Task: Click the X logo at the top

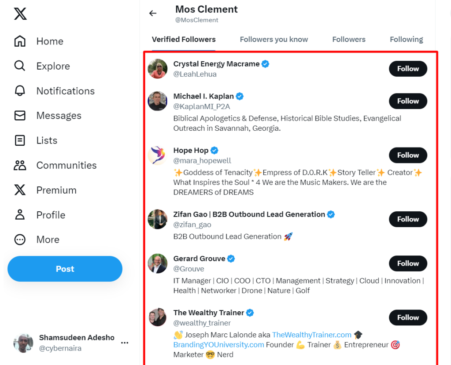Action: point(20,14)
